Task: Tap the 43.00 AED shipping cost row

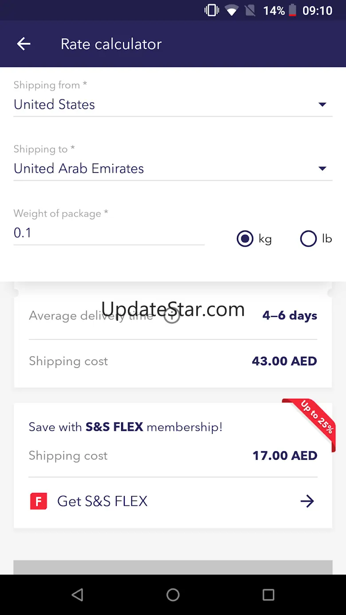Action: (173, 361)
